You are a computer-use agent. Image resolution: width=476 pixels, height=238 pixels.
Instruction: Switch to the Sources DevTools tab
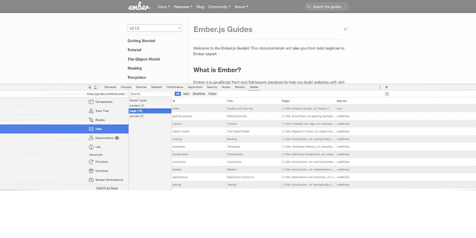tap(141, 87)
